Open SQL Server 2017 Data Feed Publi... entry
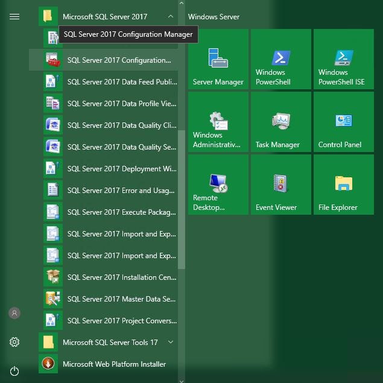The width and height of the screenshot is (383, 383). tap(104, 81)
